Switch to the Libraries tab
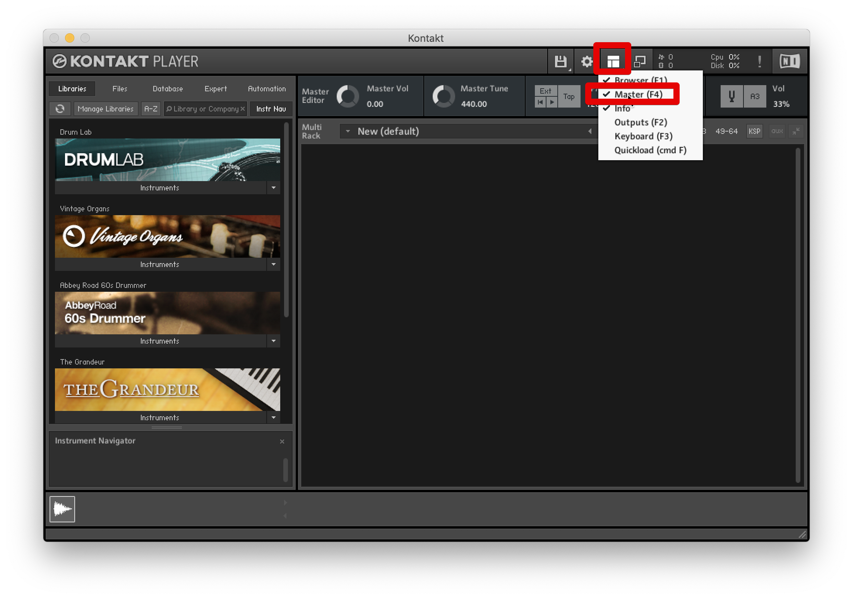 click(x=72, y=89)
